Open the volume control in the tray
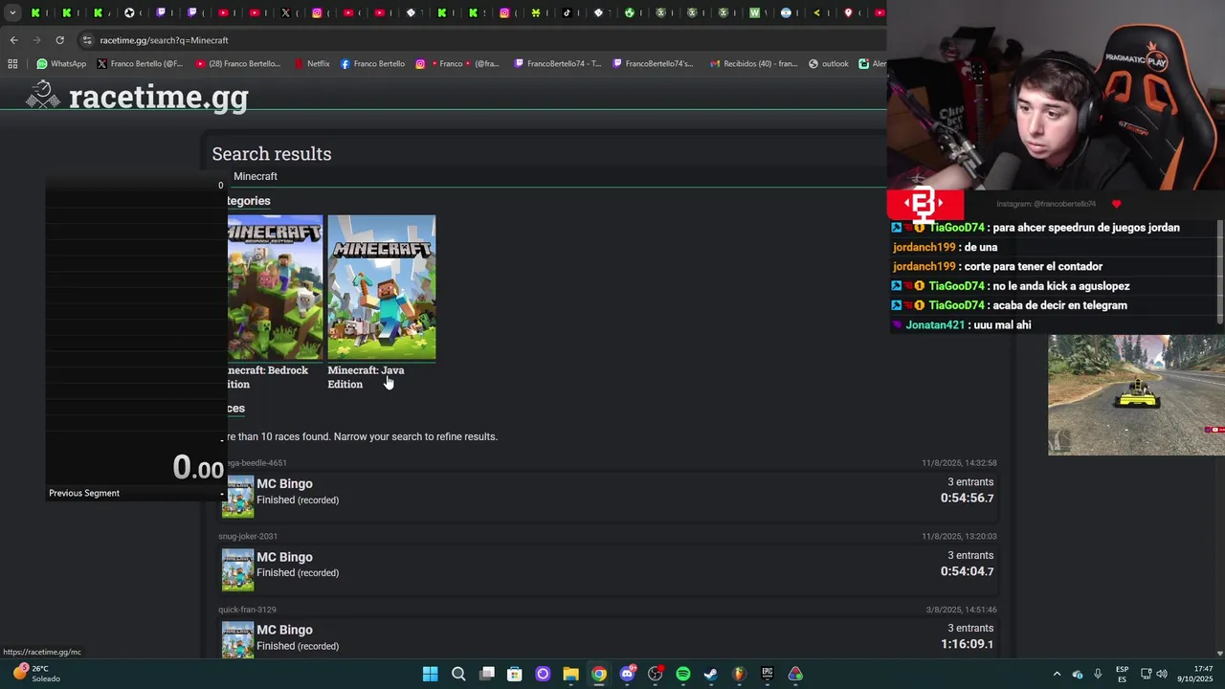The image size is (1225, 689). point(1162,674)
